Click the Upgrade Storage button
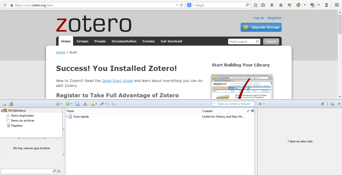The width and height of the screenshot is (342, 175). click(261, 27)
